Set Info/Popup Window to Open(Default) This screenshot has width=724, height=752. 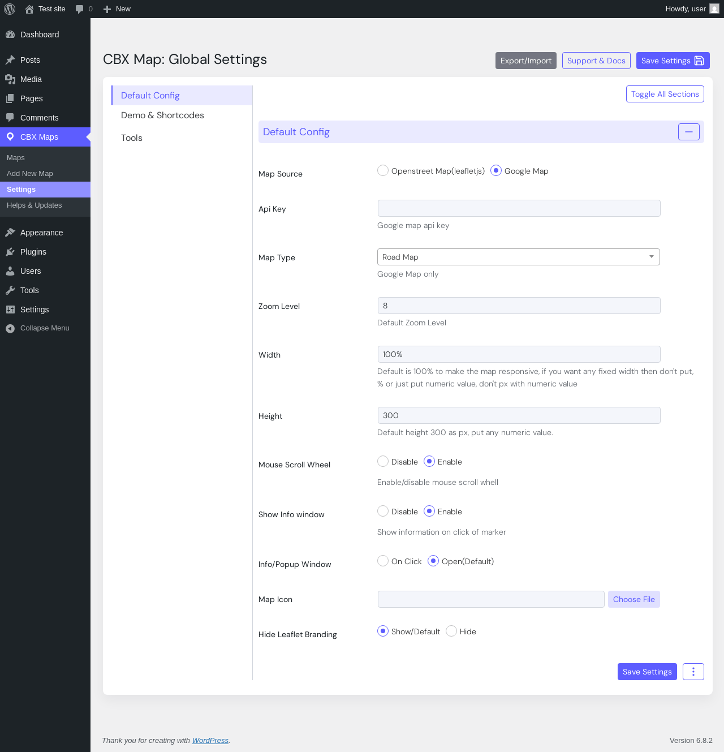click(x=433, y=561)
